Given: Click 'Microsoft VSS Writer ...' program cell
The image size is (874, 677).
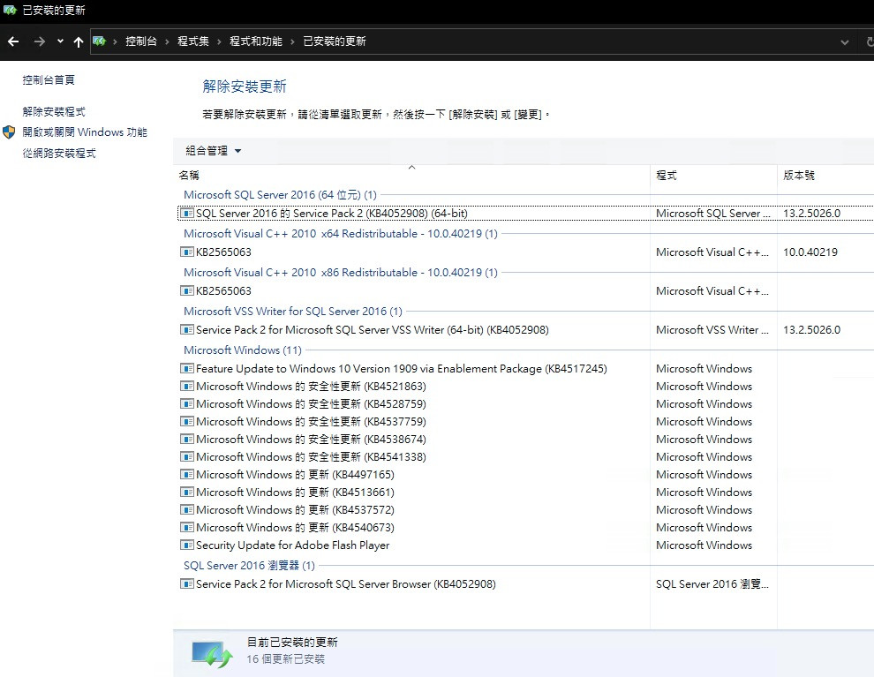Looking at the screenshot, I should click(712, 330).
